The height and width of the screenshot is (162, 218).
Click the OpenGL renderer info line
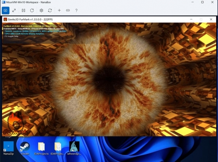pyautogui.click(x=35, y=31)
